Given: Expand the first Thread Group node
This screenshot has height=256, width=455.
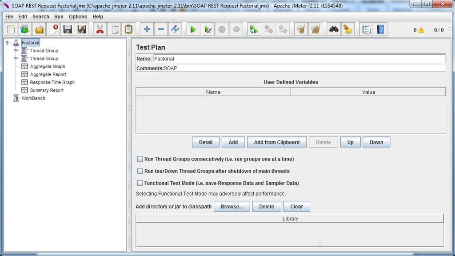Looking at the screenshot, I should (16, 50).
